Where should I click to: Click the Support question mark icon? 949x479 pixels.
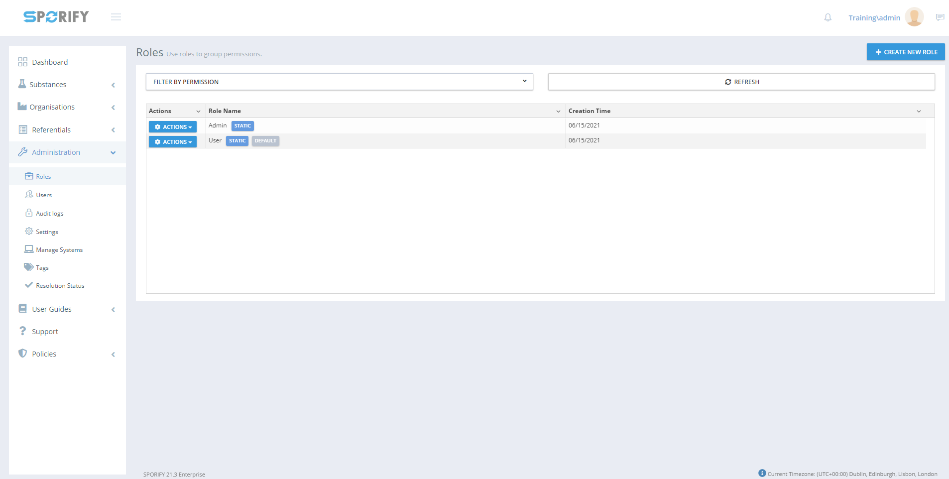(x=22, y=331)
